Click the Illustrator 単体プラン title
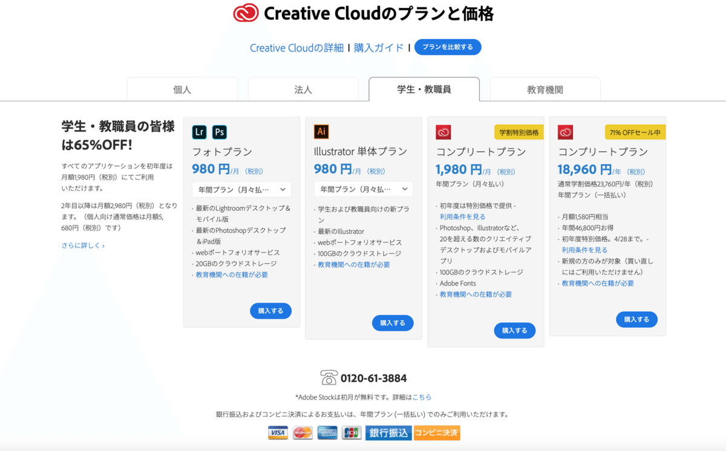This screenshot has width=726, height=451. coord(361,152)
